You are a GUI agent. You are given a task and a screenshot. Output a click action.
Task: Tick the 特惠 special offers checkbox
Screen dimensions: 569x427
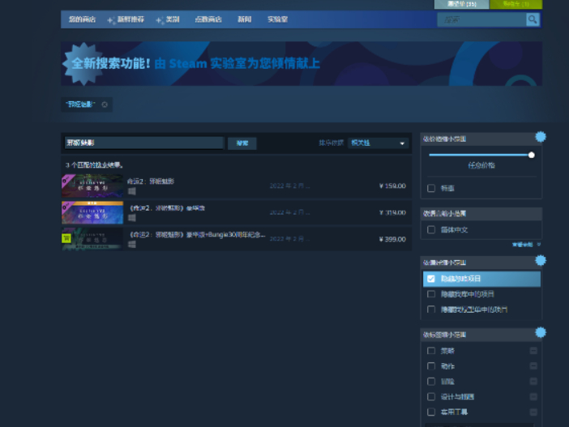pyautogui.click(x=431, y=188)
